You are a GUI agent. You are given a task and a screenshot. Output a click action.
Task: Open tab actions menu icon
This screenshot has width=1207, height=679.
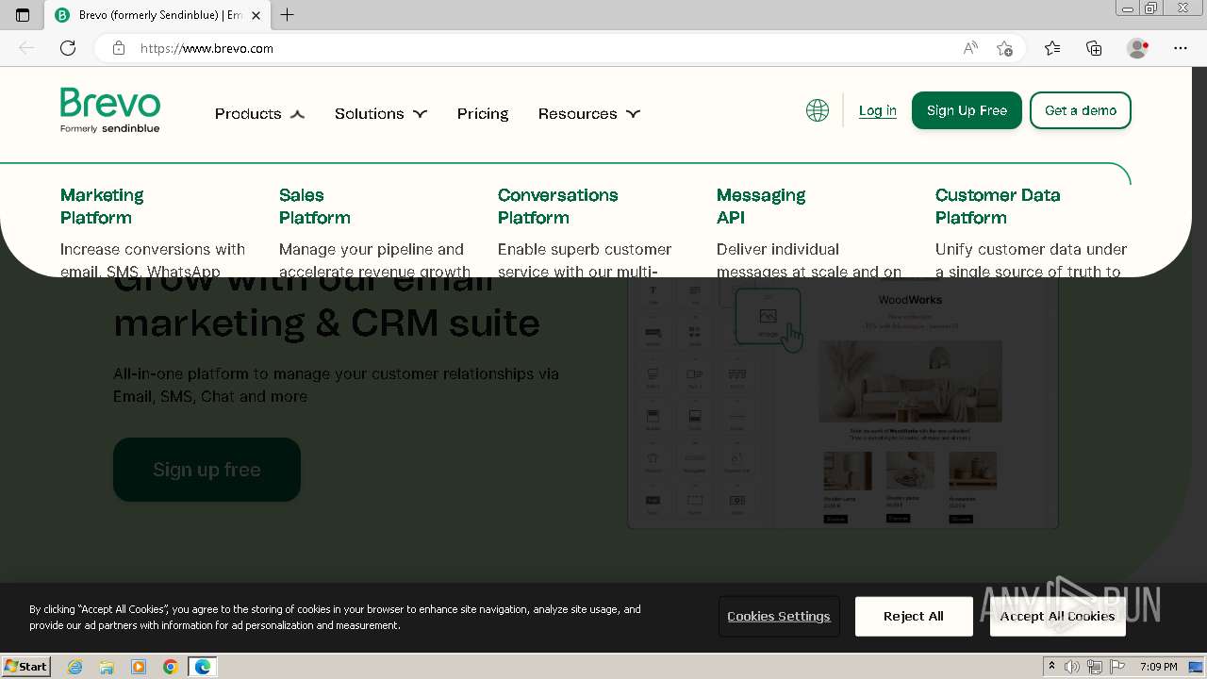(23, 15)
